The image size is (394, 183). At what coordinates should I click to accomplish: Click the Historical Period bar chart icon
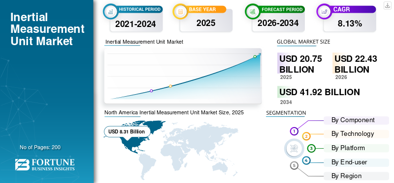point(110,11)
